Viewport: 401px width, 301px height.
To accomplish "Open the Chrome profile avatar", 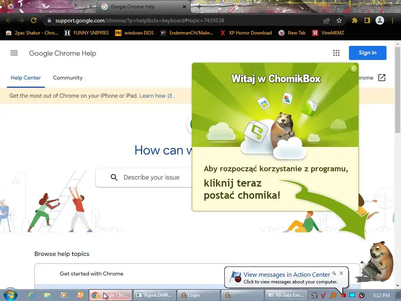I will [x=380, y=20].
